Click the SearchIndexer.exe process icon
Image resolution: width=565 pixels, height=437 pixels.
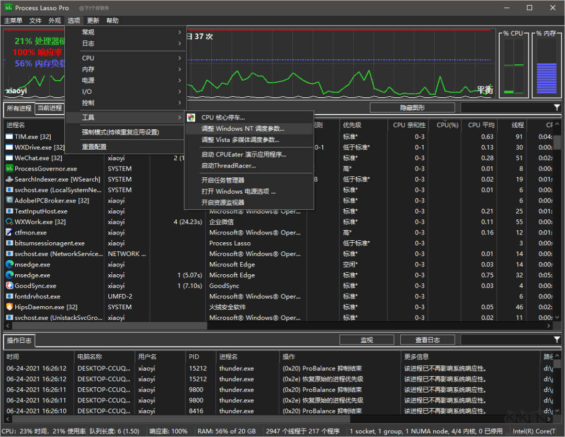(9, 180)
